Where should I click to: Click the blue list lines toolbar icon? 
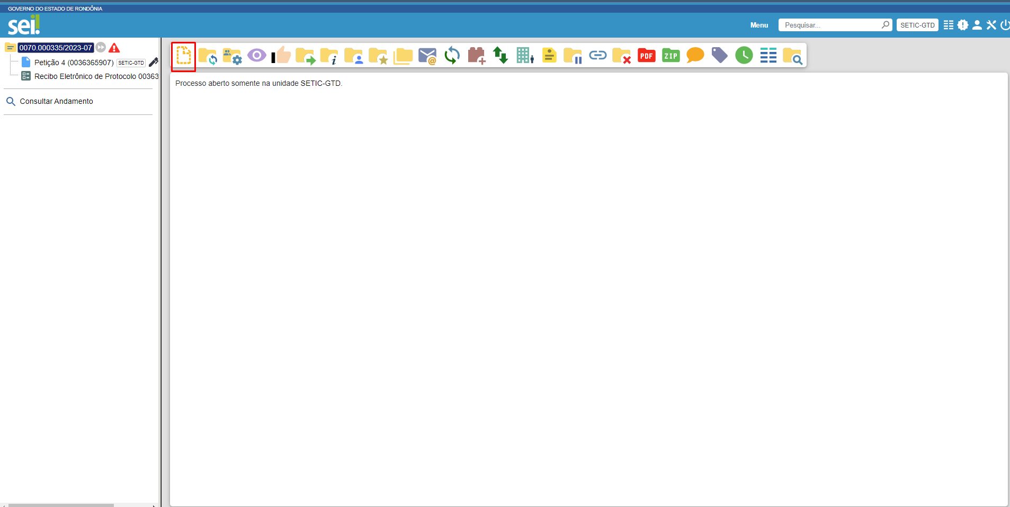pyautogui.click(x=768, y=55)
